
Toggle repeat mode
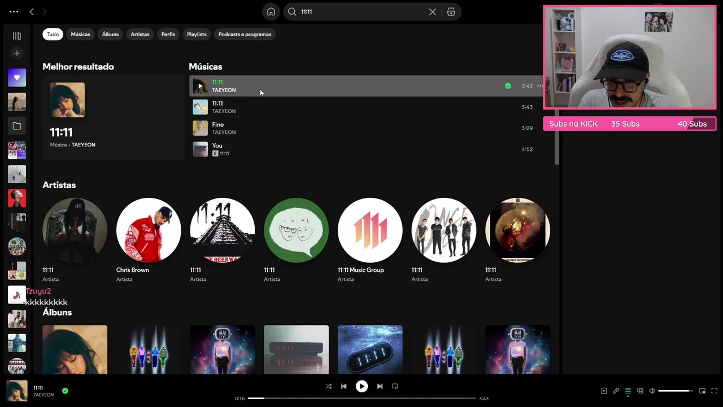(395, 386)
